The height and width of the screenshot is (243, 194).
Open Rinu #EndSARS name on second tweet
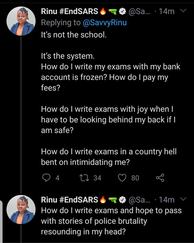(70, 200)
